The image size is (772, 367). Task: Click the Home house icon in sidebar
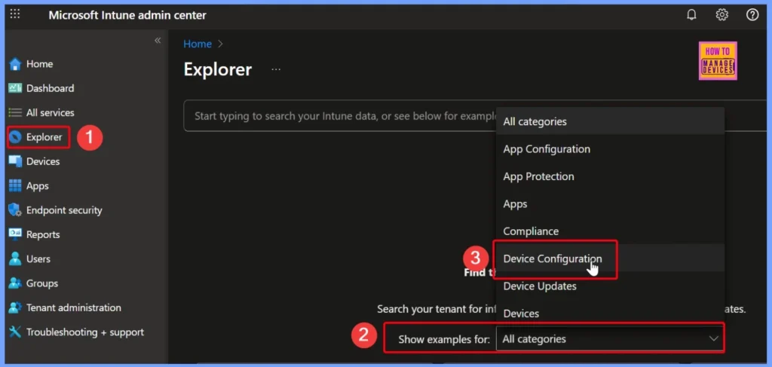pyautogui.click(x=15, y=64)
